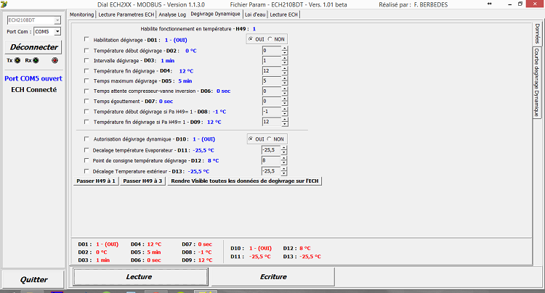The width and height of the screenshot is (545, 293).
Task: Expand the ECH210BDT device dropdown
Action: [x=57, y=20]
